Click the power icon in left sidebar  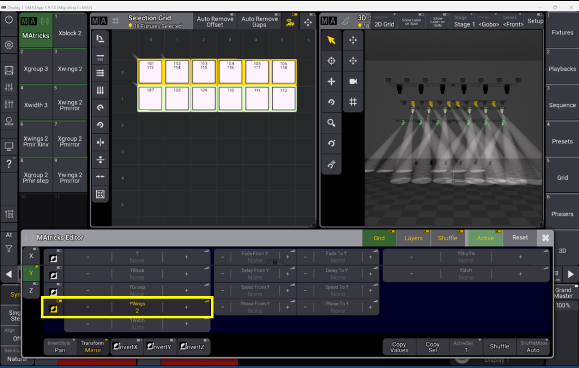click(x=9, y=20)
